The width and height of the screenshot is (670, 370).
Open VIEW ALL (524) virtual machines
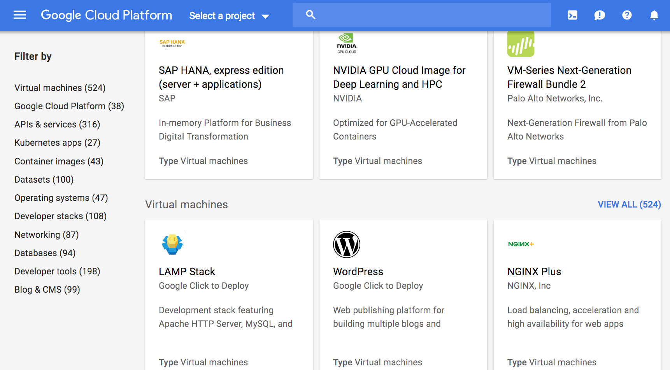coord(629,204)
